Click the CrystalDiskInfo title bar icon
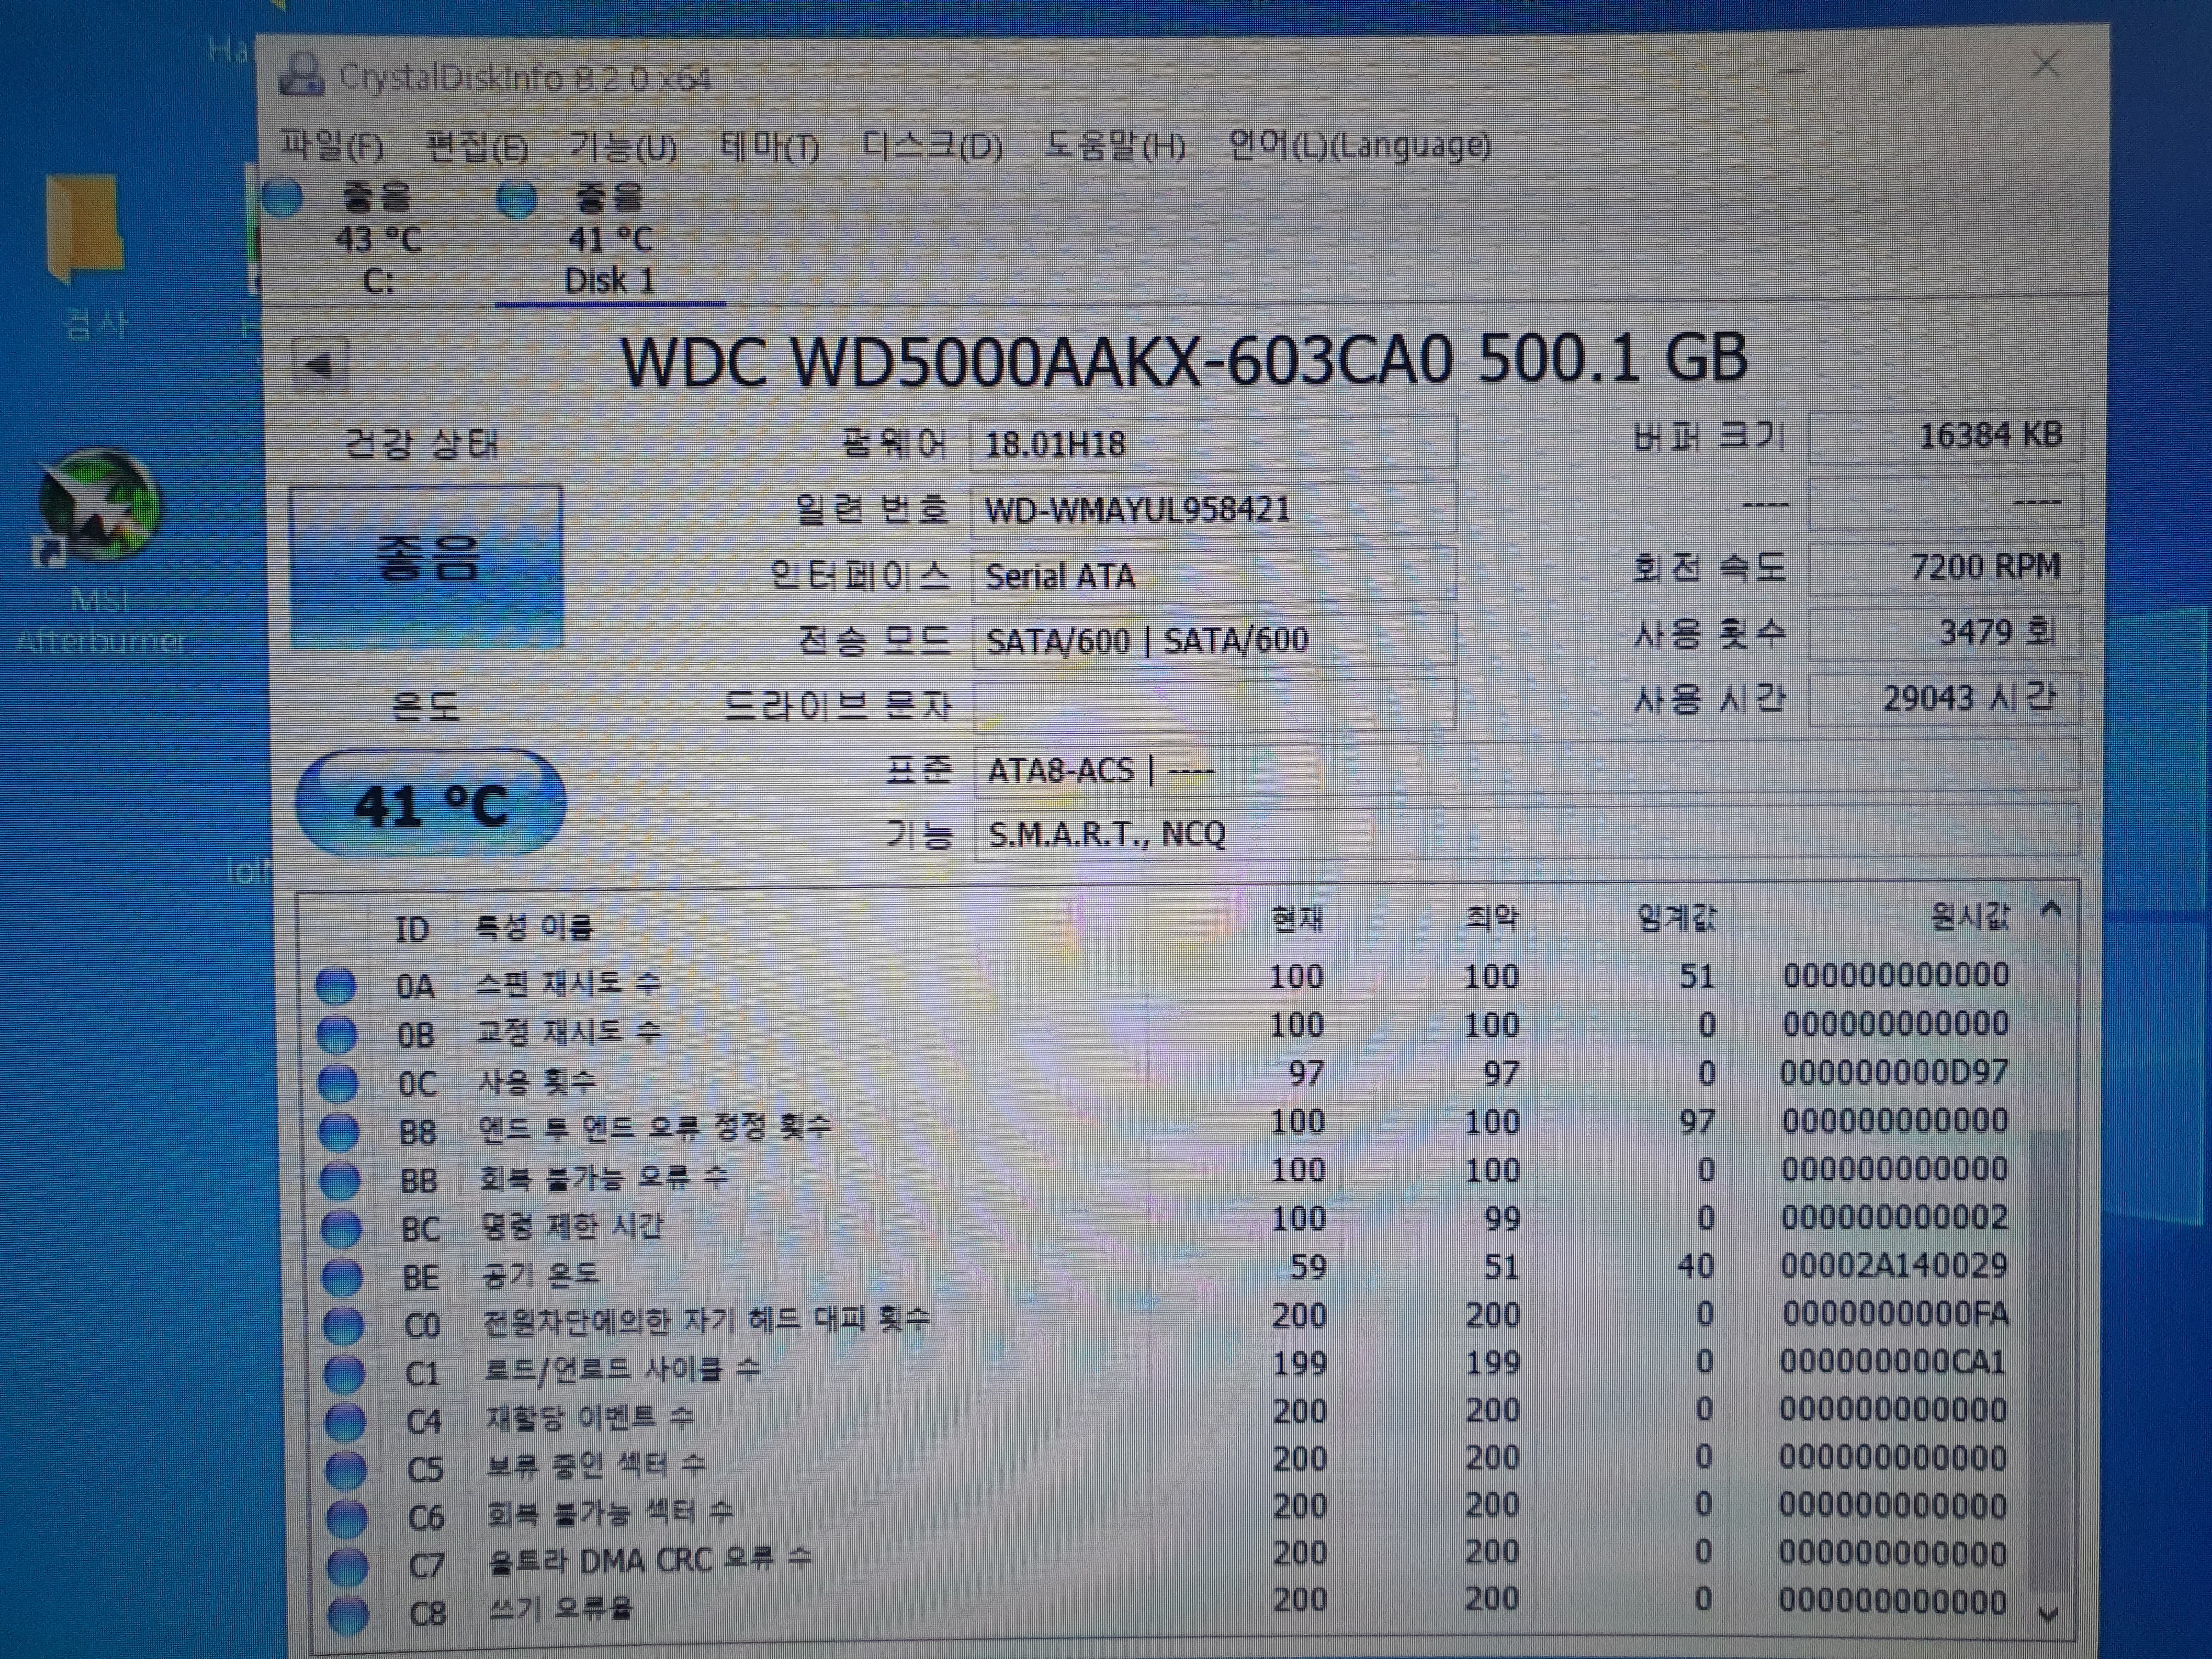2212x1659 pixels. click(301, 75)
